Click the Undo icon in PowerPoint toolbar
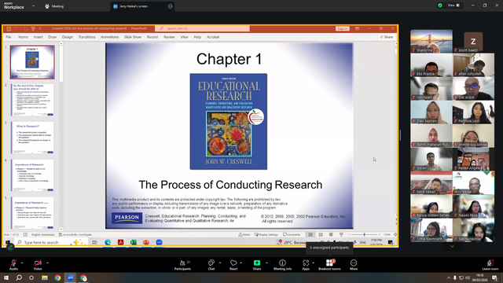Image resolution: width=503 pixels, height=283 pixels. point(16,28)
